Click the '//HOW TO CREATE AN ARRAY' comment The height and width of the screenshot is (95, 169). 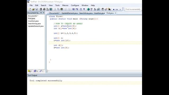[x=68, y=23]
